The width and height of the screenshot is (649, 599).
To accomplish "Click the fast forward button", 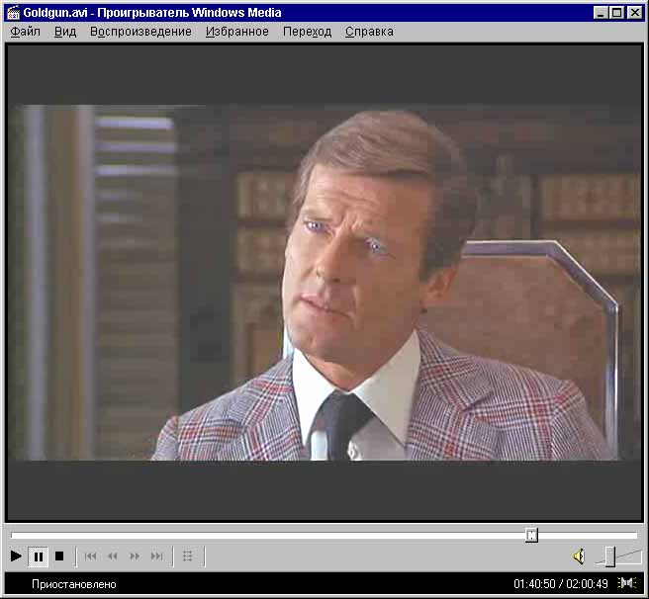I will (135, 556).
